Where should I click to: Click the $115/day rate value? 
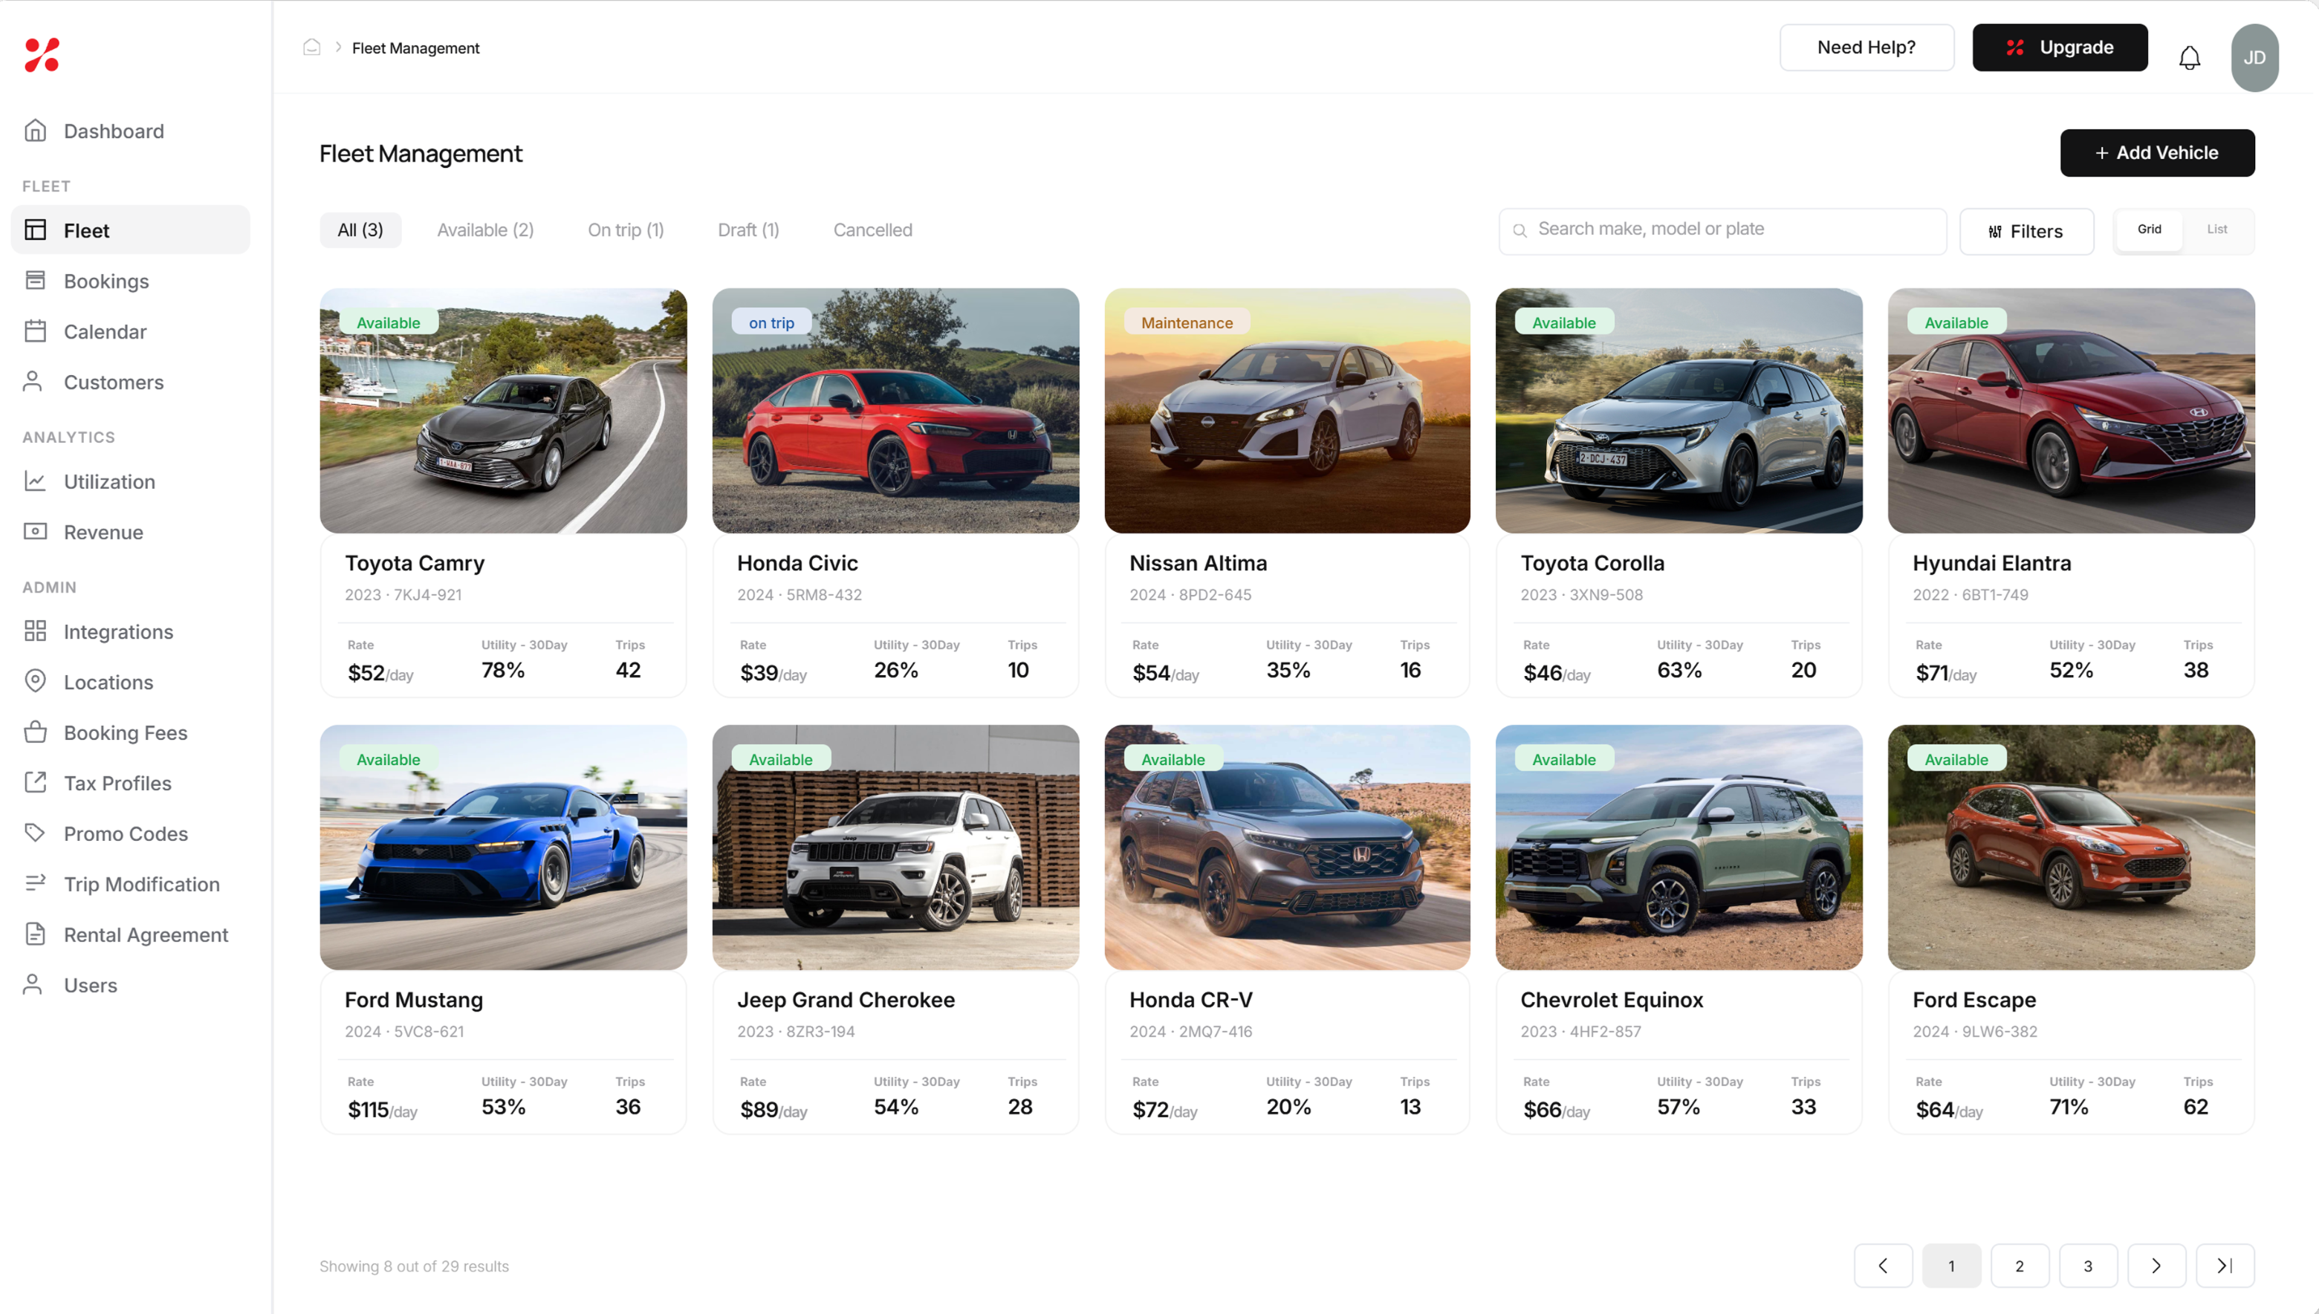[x=382, y=1110]
